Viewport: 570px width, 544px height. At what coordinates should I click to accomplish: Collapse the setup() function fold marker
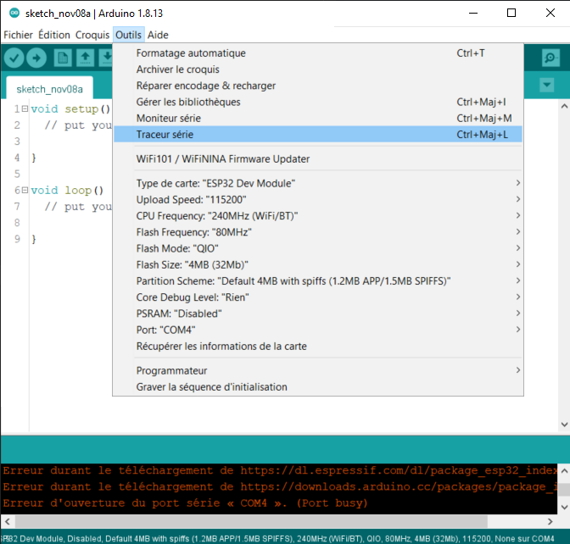(x=25, y=108)
